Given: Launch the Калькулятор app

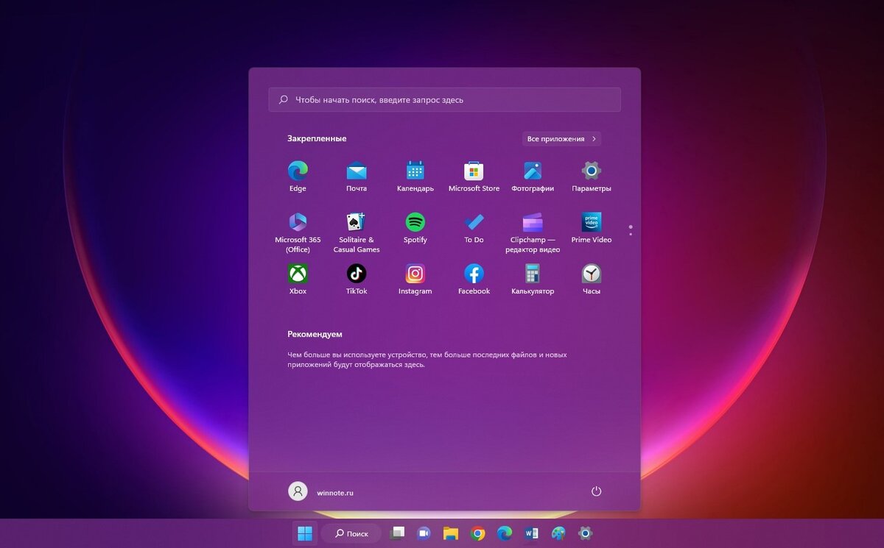Looking at the screenshot, I should pos(533,280).
